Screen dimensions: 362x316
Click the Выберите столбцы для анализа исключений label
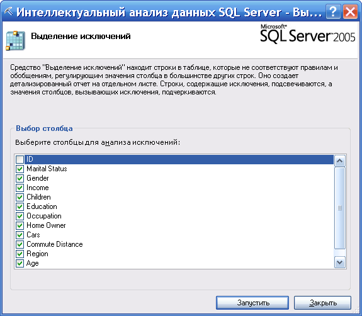[98, 142]
